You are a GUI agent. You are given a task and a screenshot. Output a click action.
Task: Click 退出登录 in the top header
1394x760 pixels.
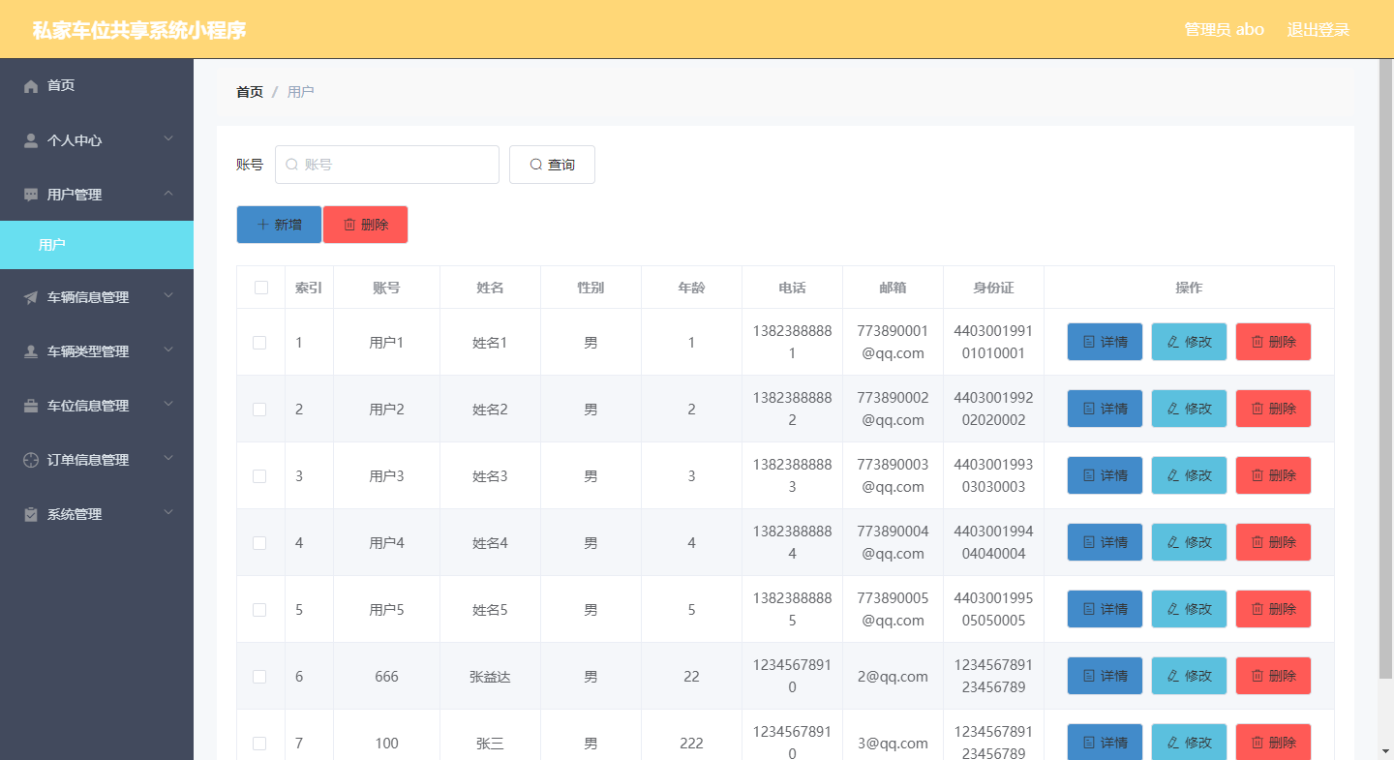(1318, 30)
